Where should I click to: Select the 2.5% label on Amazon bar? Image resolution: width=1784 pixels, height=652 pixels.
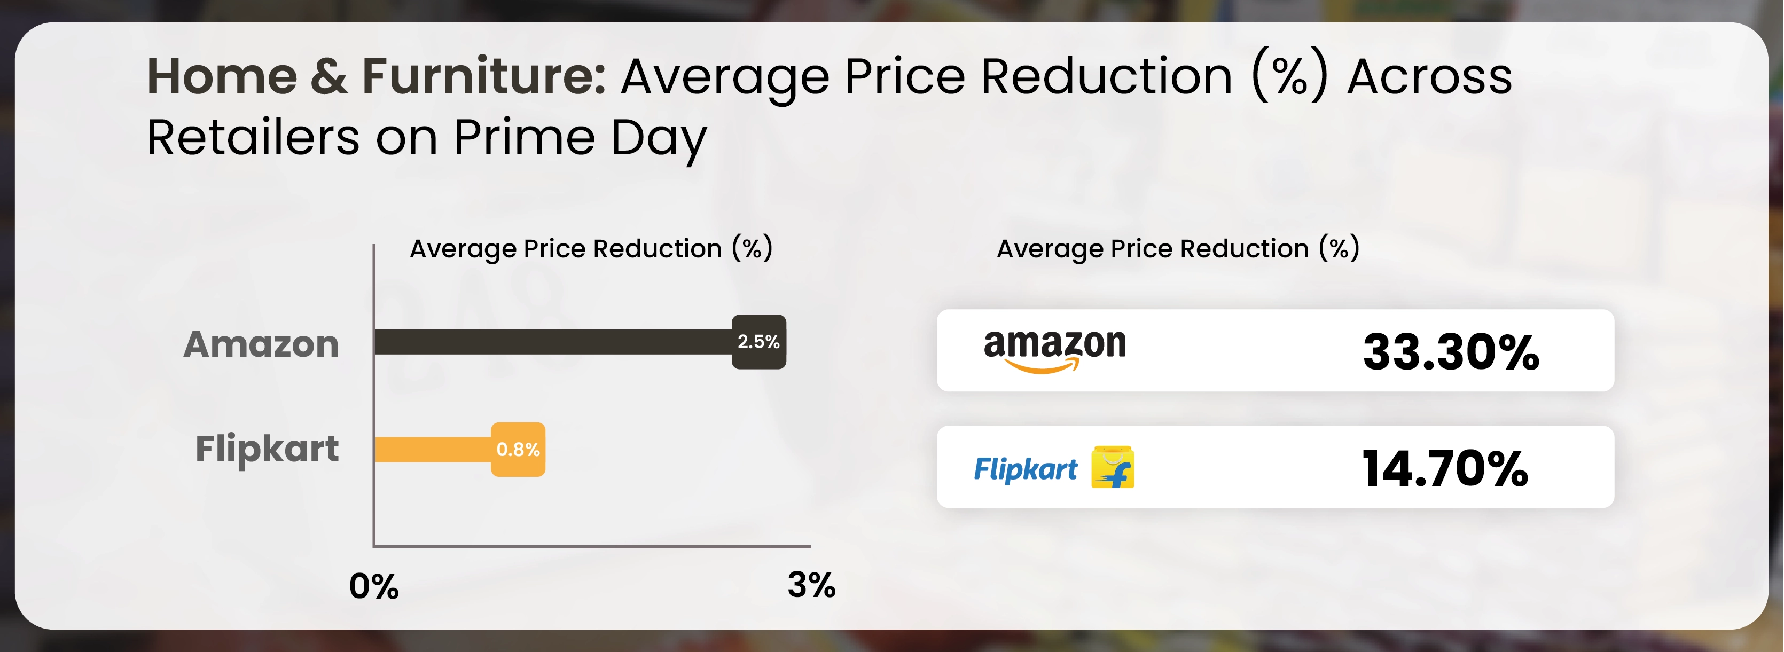click(x=758, y=342)
